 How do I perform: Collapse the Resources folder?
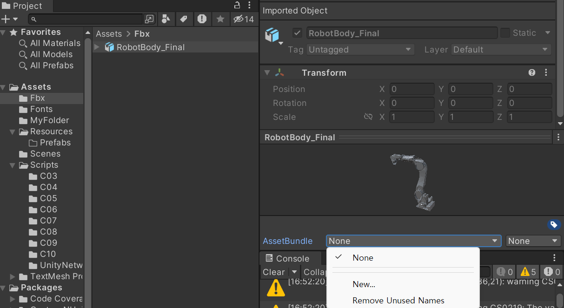[x=13, y=131]
